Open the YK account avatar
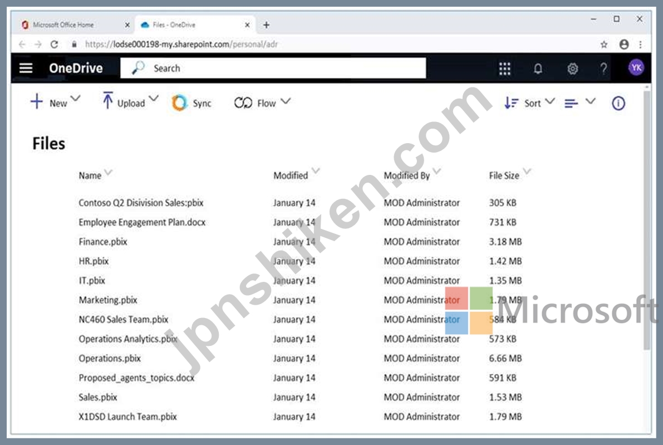663x445 pixels. click(x=636, y=68)
